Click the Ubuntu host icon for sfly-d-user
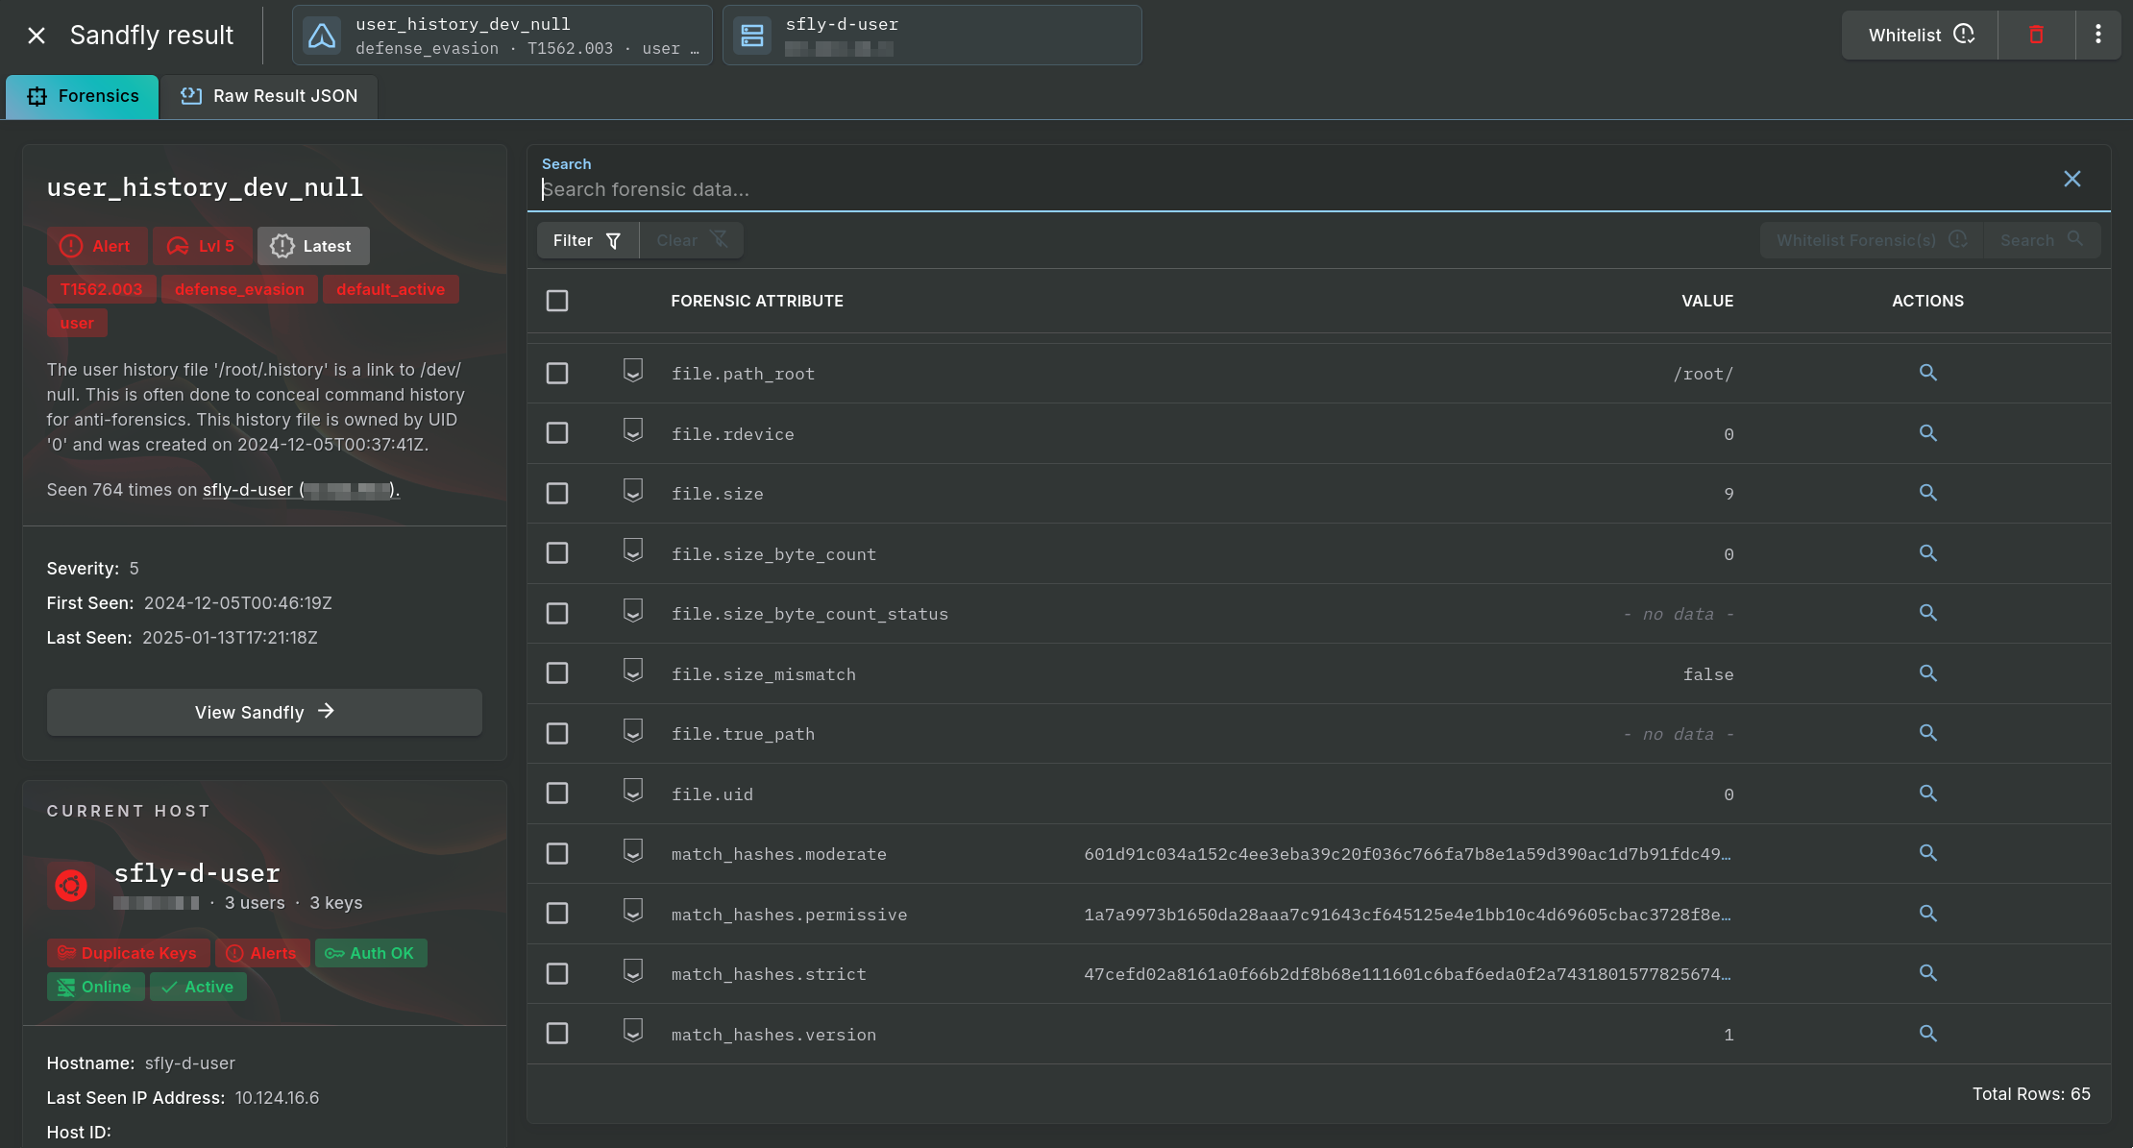Screen dimensions: 2133x1148 point(71,886)
